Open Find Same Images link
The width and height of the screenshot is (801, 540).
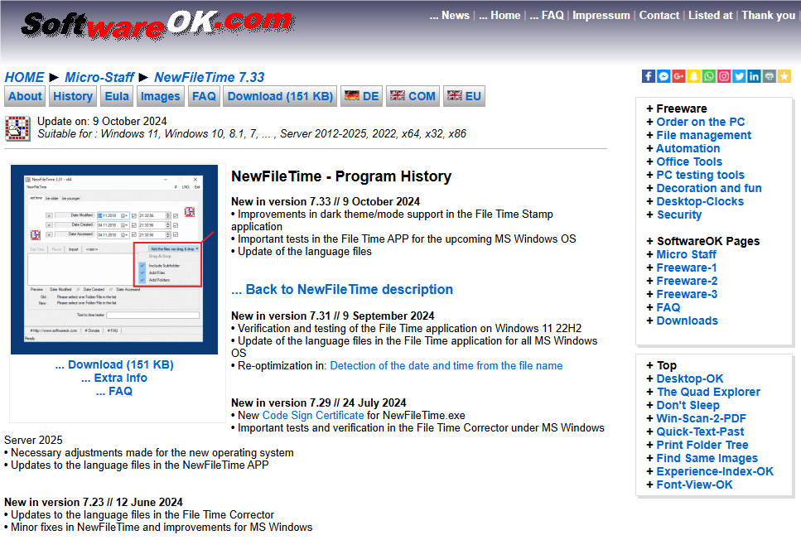(707, 459)
